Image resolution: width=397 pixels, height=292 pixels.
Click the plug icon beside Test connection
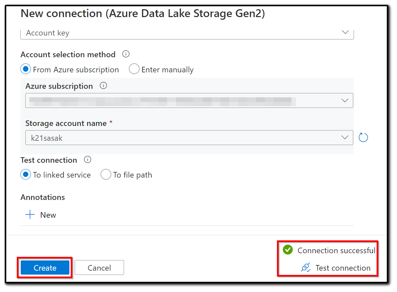(x=306, y=267)
